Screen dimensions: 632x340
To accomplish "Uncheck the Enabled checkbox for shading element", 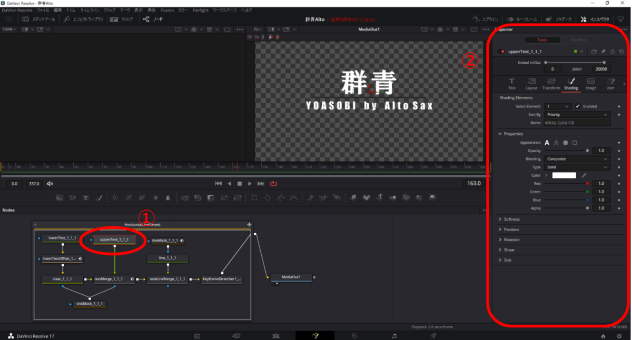I will point(578,106).
